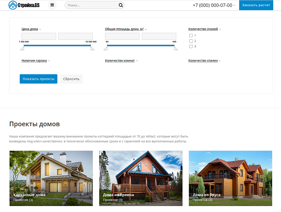Open the Дома из бревна category

(x=140, y=178)
